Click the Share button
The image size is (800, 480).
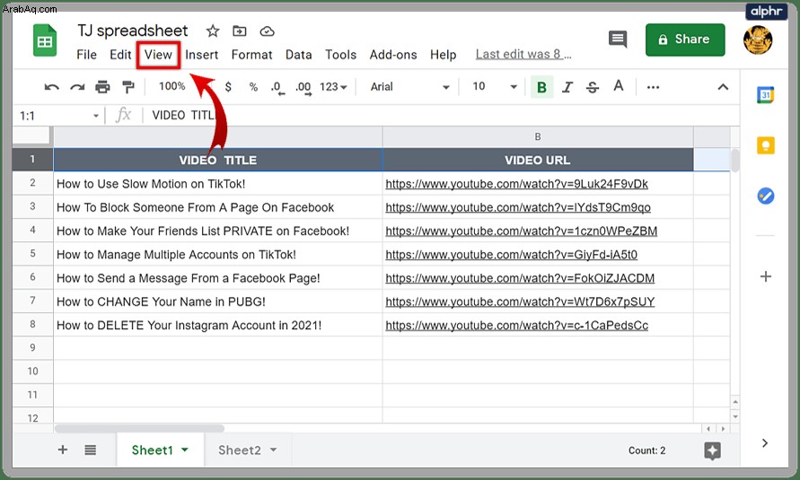(685, 39)
